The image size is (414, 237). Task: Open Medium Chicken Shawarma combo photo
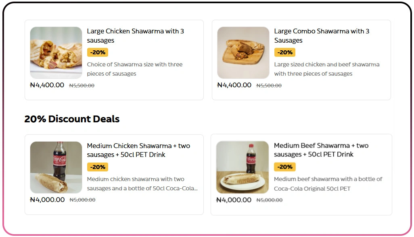click(x=56, y=167)
